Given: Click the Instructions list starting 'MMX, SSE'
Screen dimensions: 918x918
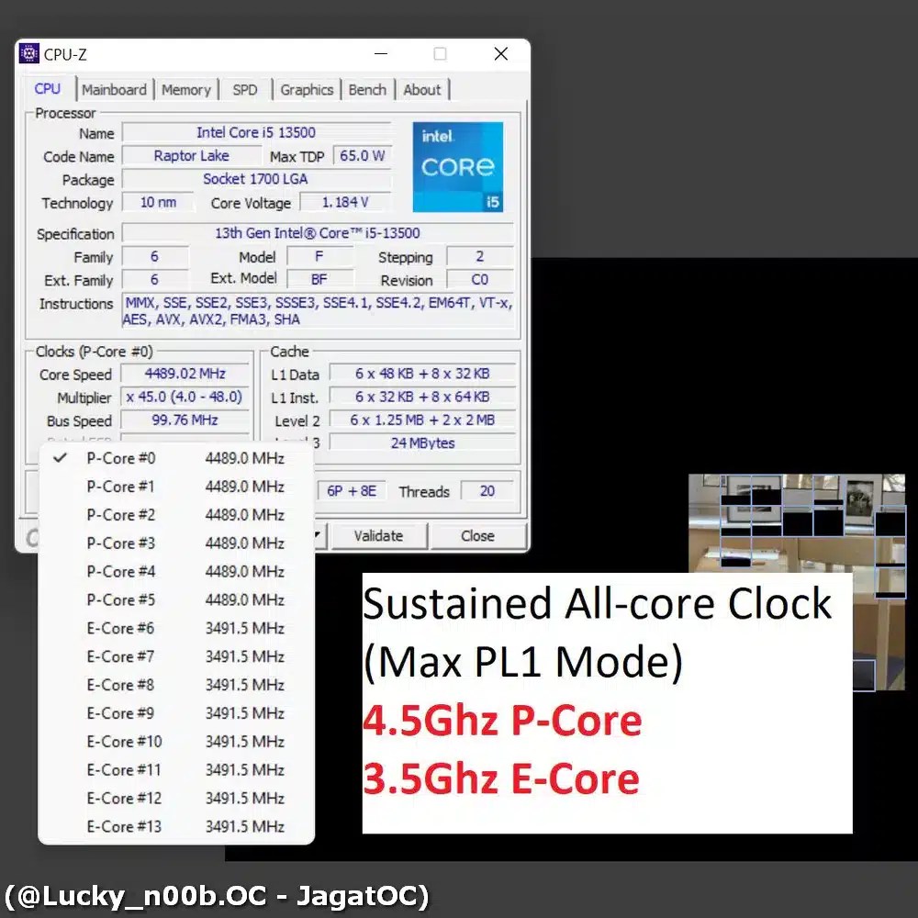Looking at the screenshot, I should (x=318, y=311).
